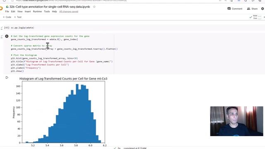Open the Colab settings gear
This screenshot has width=265, height=149.
(x=263, y=9)
